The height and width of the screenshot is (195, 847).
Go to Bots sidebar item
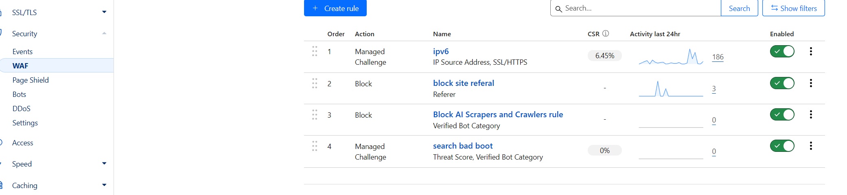[19, 94]
